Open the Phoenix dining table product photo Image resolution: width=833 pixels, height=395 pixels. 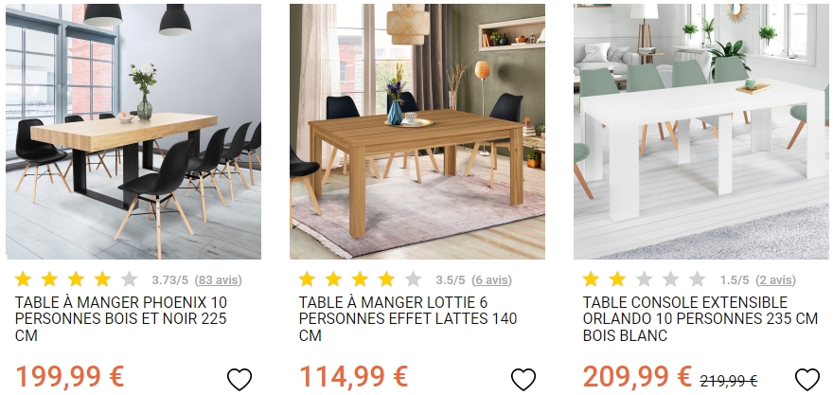point(133,132)
